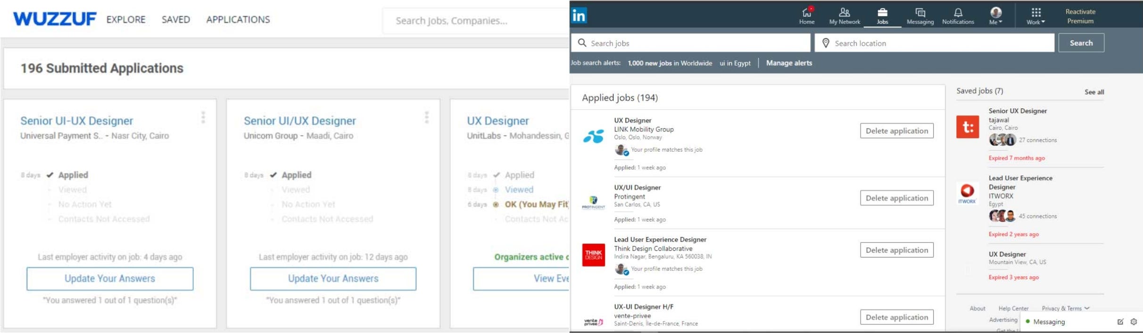
Task: Open LinkedIn Messaging nav icon
Action: (x=920, y=16)
